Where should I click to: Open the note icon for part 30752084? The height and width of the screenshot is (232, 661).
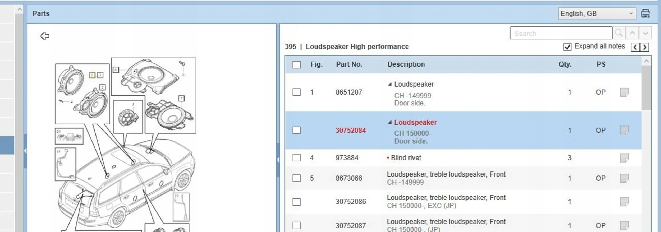pos(624,130)
